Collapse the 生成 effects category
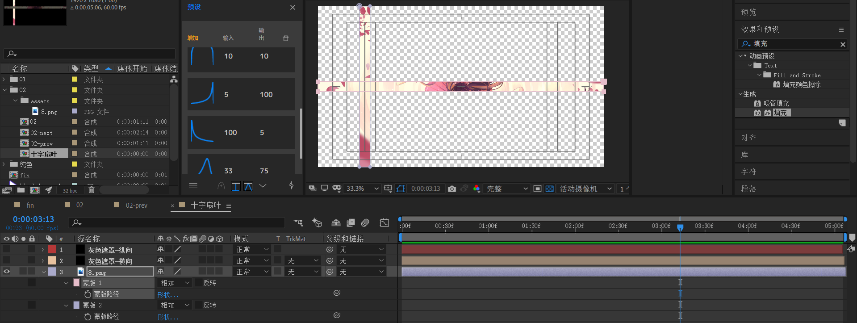This screenshot has height=323, width=857. (x=740, y=94)
